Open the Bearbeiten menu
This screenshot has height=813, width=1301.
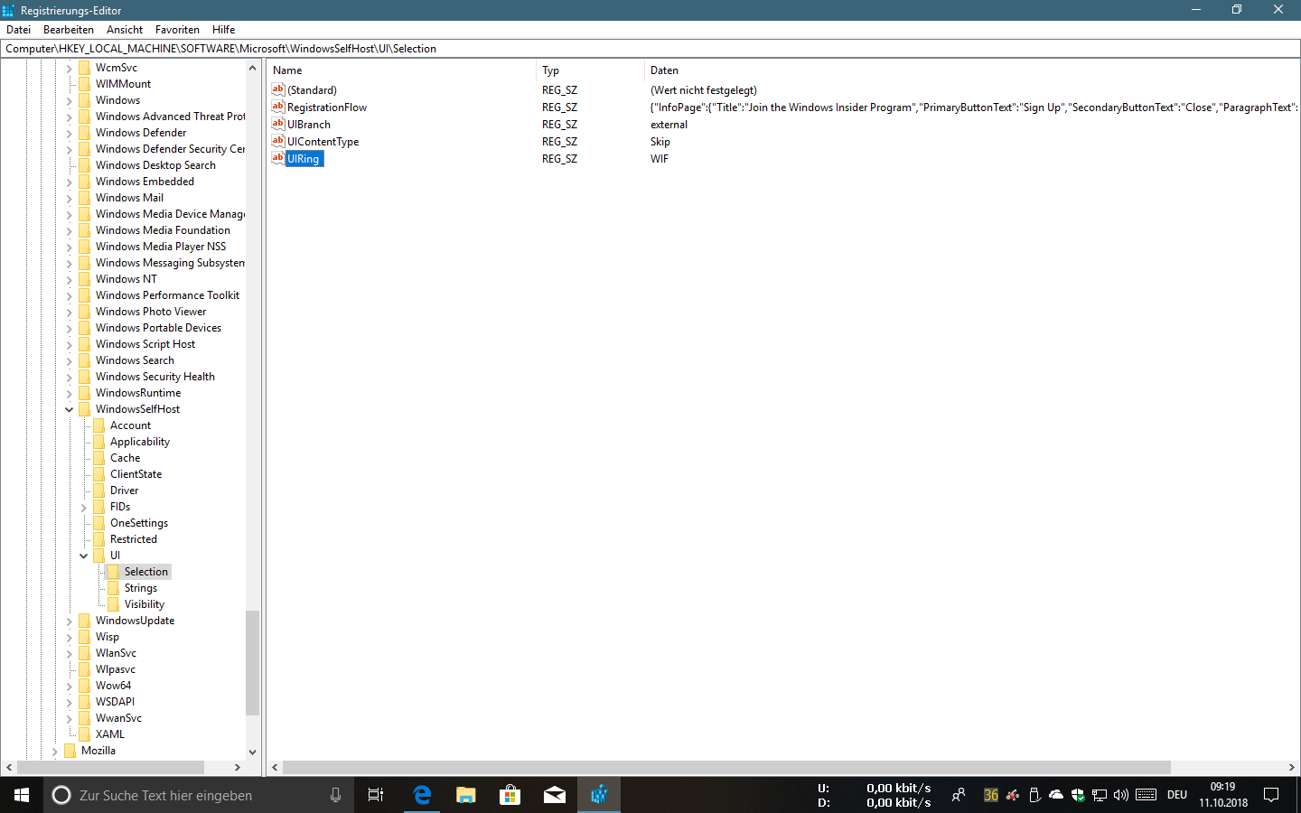pyautogui.click(x=69, y=29)
